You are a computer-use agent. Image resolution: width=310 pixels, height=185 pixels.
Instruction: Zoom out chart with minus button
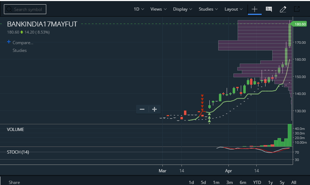click(x=142, y=109)
